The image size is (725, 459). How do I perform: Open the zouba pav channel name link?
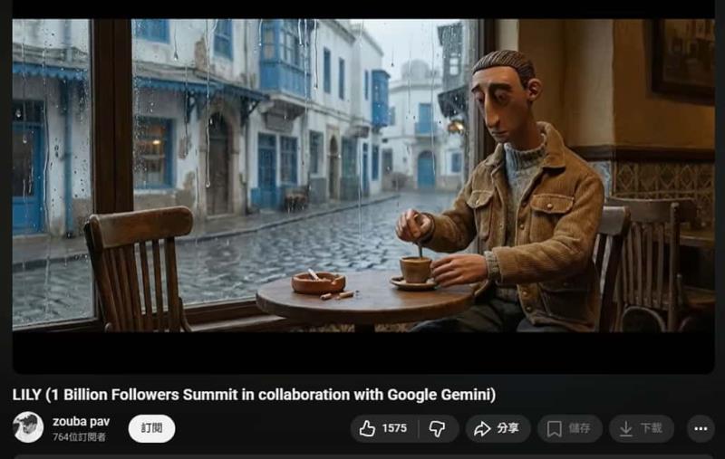(x=81, y=422)
